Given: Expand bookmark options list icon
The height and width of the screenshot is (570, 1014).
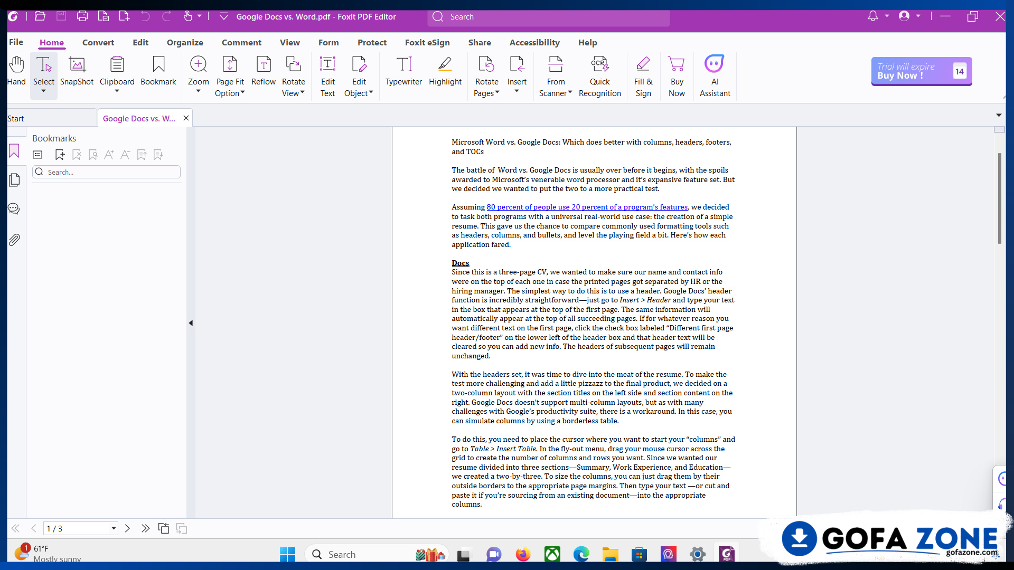Looking at the screenshot, I should pos(37,155).
